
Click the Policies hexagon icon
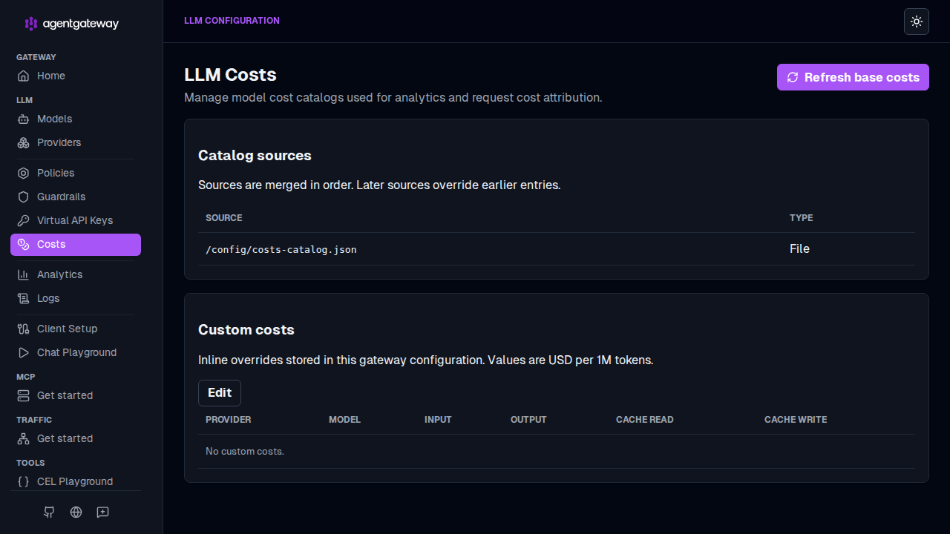tap(23, 173)
